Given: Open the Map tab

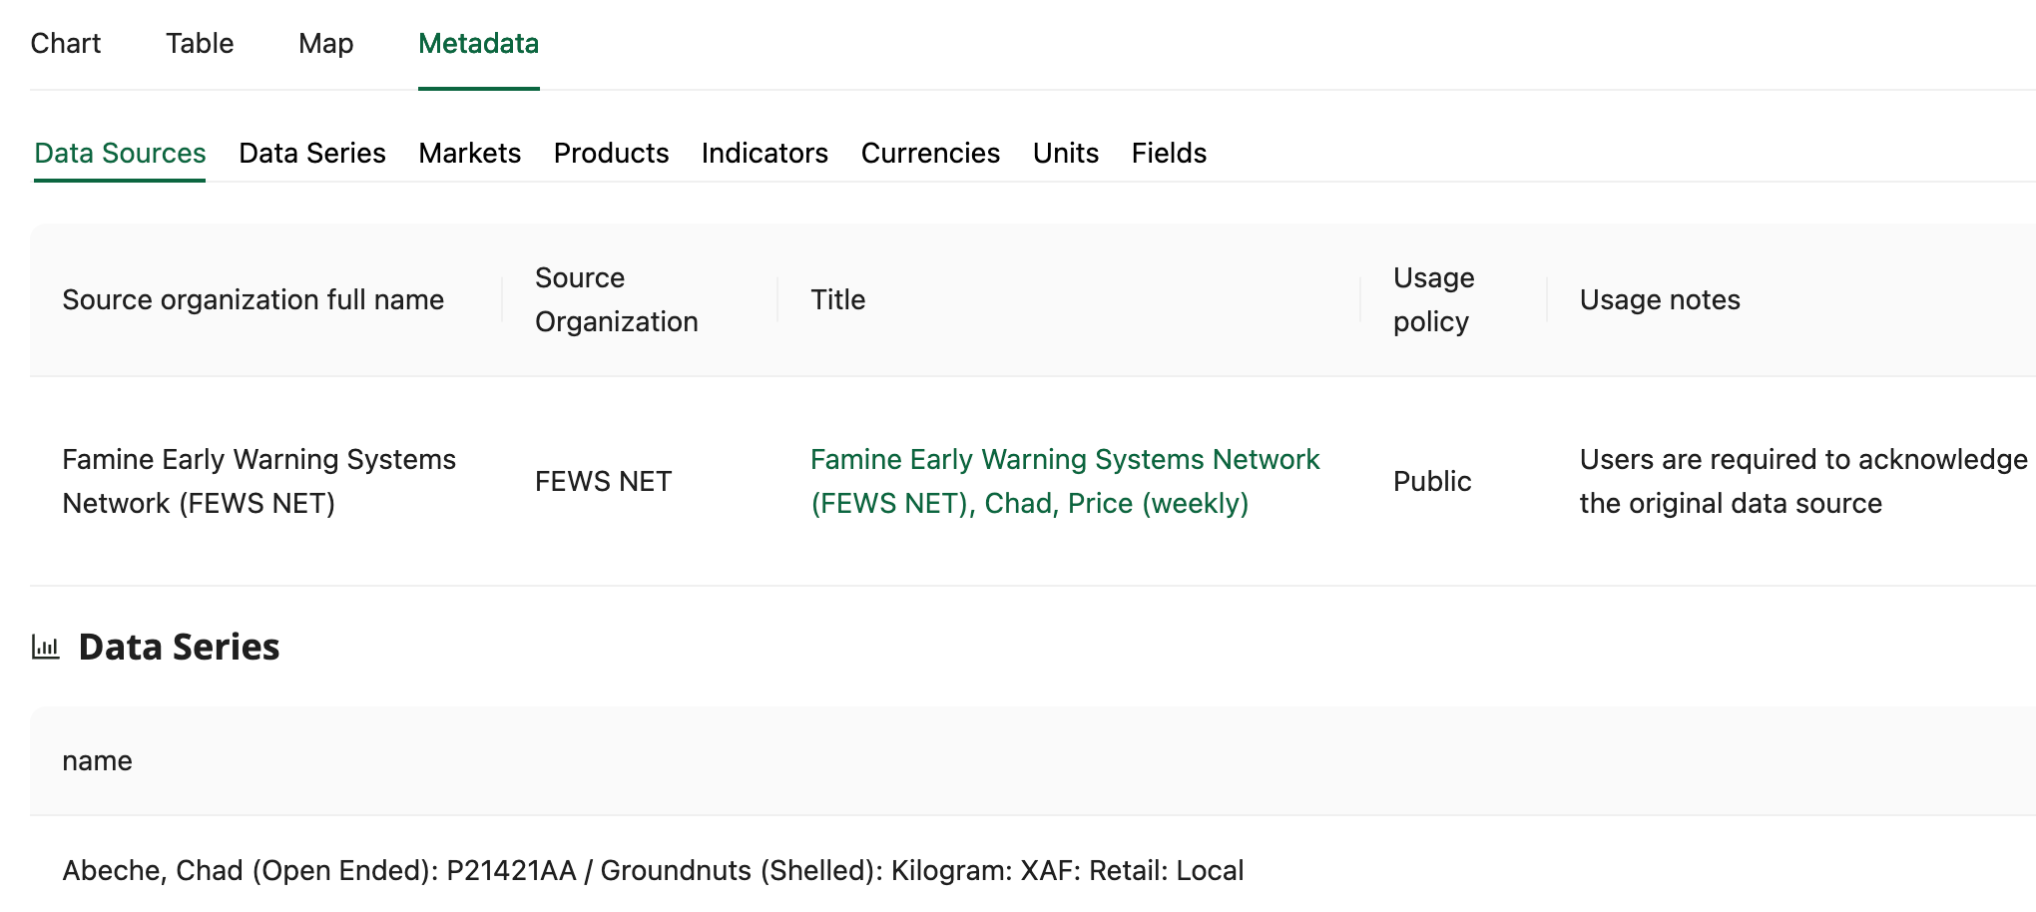Looking at the screenshot, I should (325, 44).
